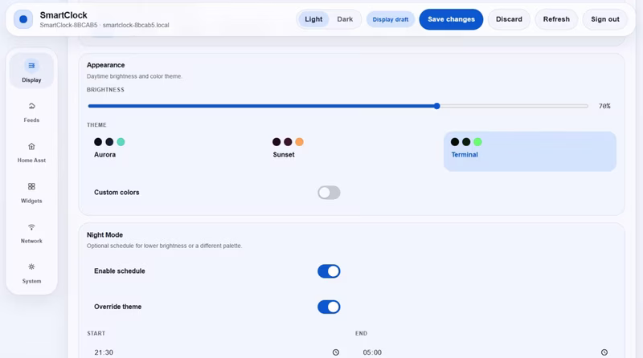
Task: Click the Network label in sidebar
Action: 31,241
